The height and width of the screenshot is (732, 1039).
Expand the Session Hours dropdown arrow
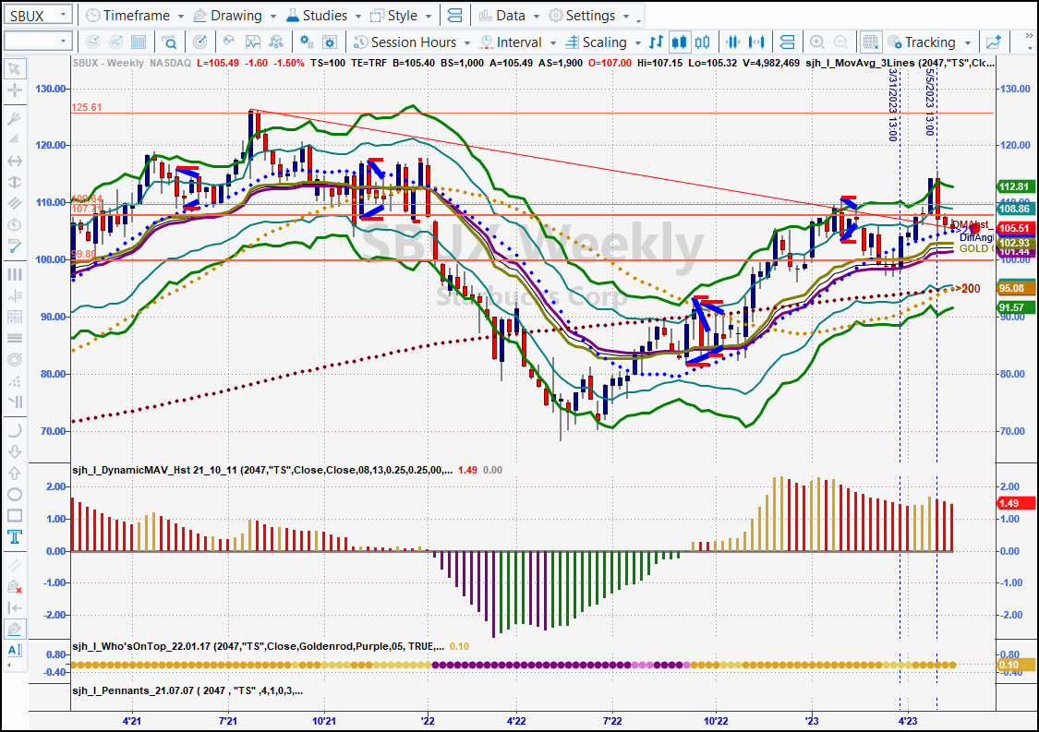466,43
